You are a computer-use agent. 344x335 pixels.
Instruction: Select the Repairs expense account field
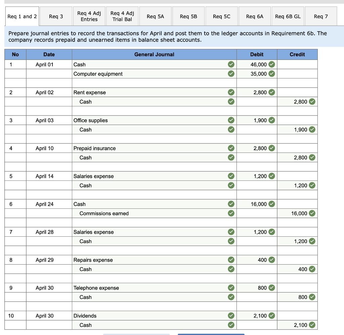(x=154, y=260)
